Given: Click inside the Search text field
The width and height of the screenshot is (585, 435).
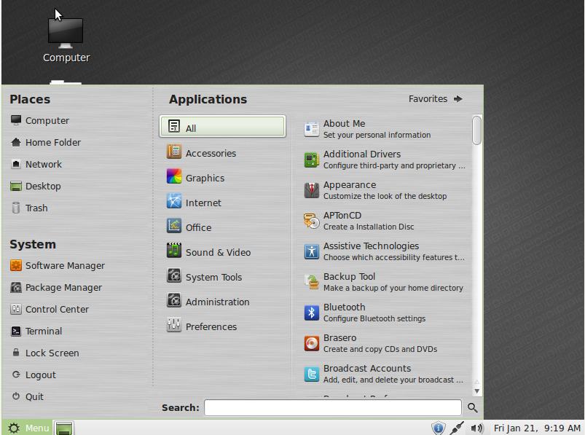Looking at the screenshot, I should [333, 408].
